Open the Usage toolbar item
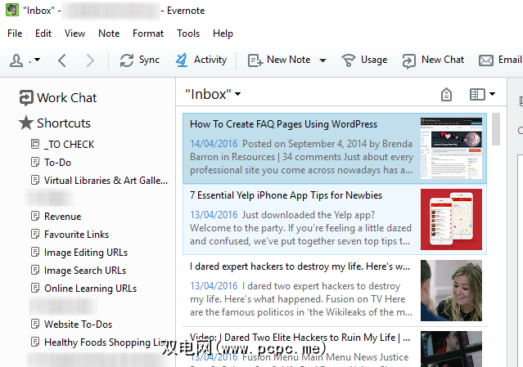The image size is (523, 367). pos(364,60)
